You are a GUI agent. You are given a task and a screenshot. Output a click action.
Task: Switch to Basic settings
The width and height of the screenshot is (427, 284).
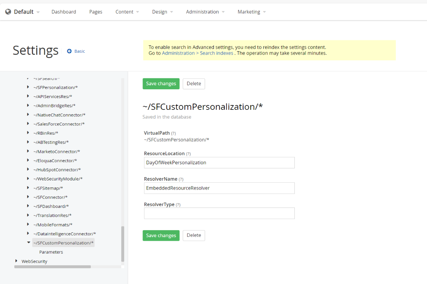[79, 51]
